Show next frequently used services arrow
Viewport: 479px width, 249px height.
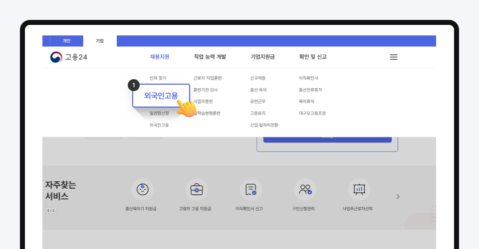(398, 197)
